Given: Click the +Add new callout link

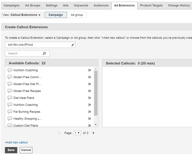Looking at the screenshot, I should point(16,142).
